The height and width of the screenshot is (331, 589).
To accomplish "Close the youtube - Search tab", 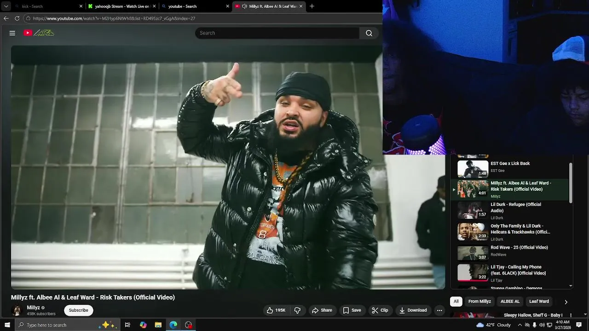I will click(227, 6).
